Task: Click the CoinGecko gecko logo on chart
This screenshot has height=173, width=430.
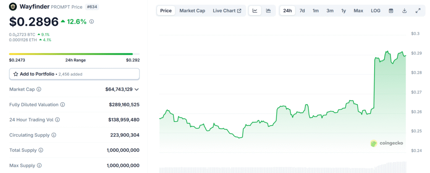Action: 374,143
